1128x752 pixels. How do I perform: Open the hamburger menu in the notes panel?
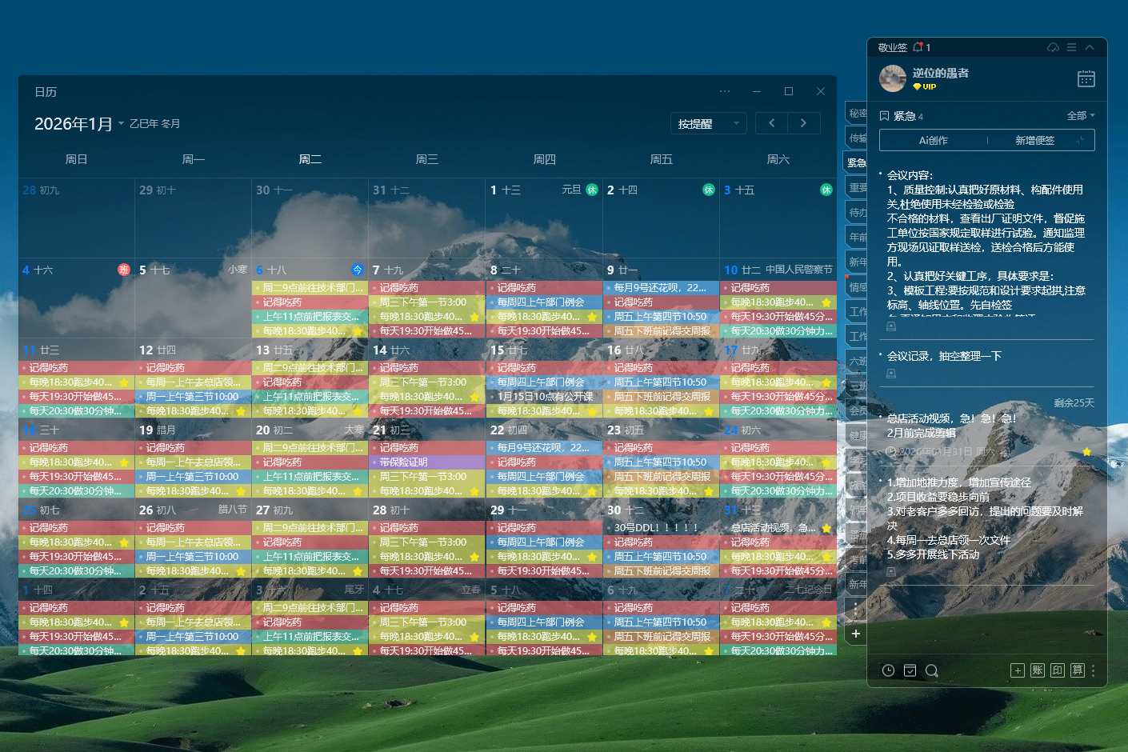(1071, 47)
